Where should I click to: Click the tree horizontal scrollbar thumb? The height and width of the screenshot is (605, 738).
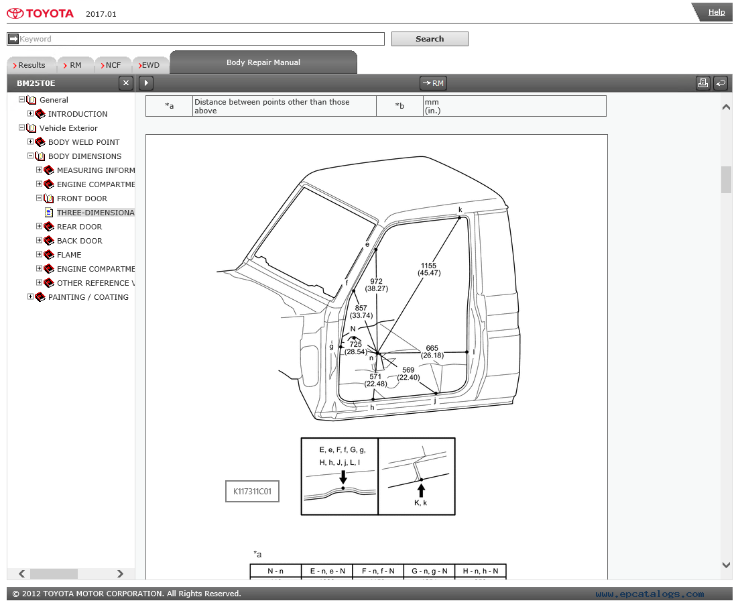tap(54, 573)
